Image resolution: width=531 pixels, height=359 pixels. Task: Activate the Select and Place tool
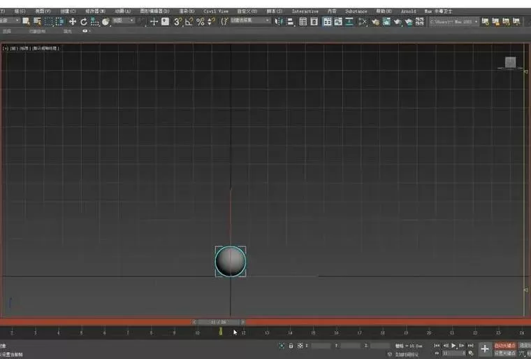coord(106,22)
